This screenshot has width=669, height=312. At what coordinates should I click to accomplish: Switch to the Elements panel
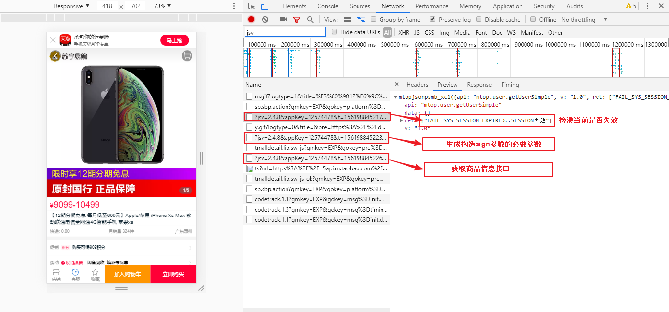(x=294, y=6)
